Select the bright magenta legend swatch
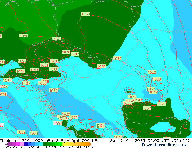 tap(18, 144)
